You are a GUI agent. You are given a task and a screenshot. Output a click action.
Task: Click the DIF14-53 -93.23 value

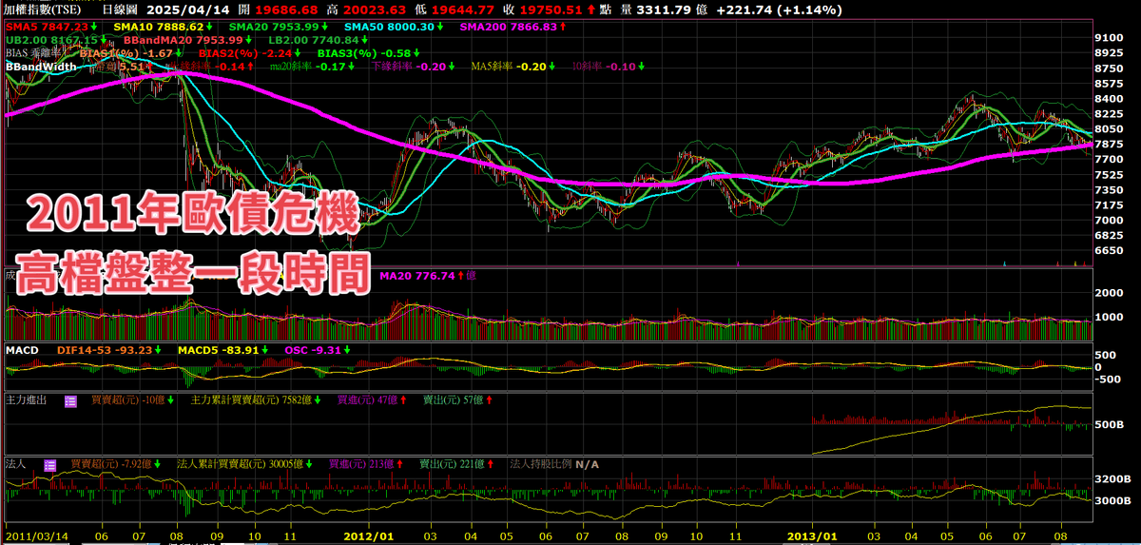coord(105,351)
